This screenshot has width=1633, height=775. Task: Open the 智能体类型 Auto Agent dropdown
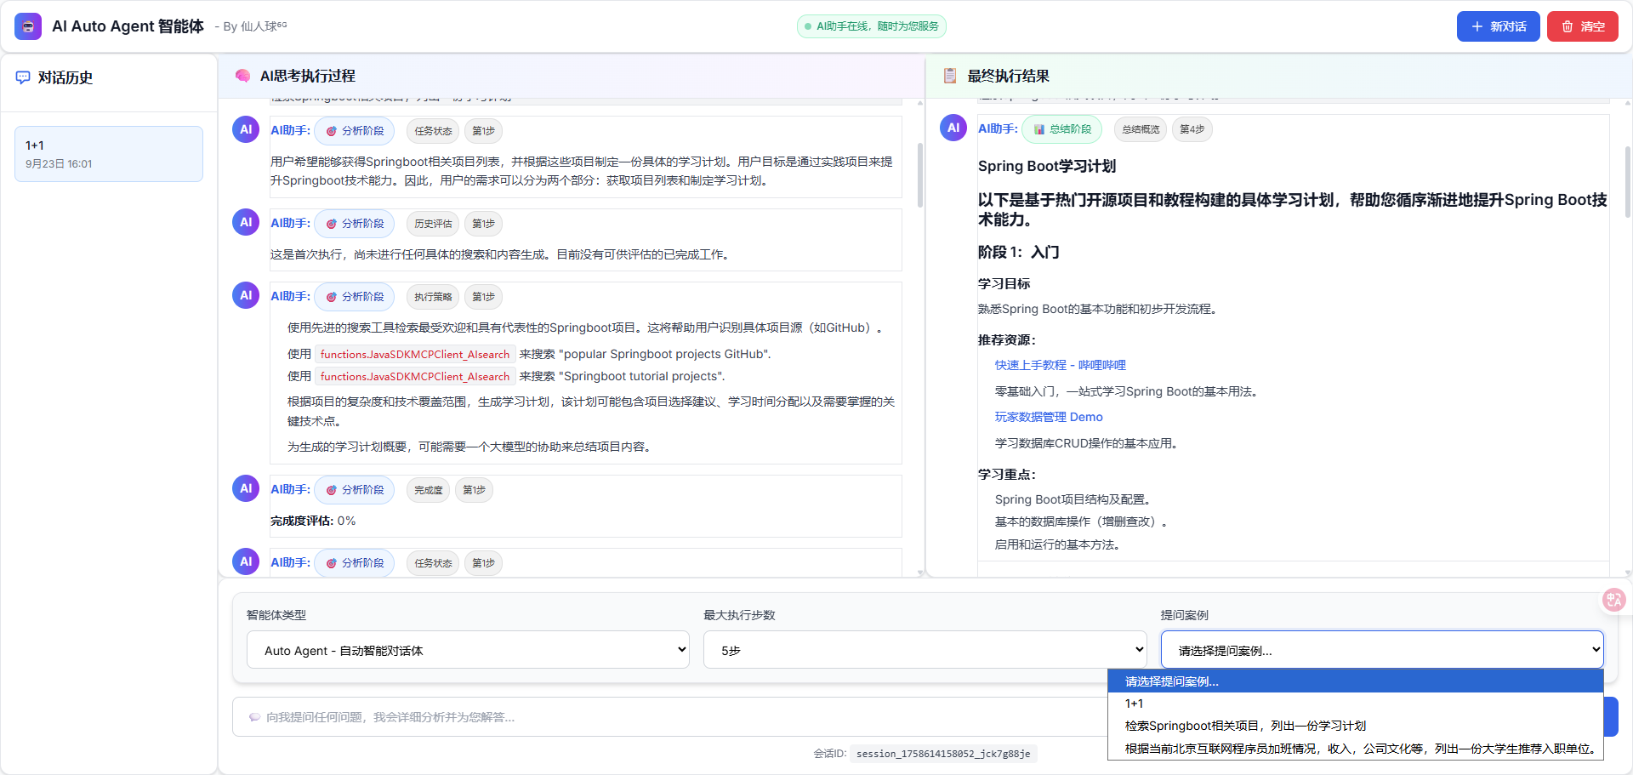pos(468,650)
